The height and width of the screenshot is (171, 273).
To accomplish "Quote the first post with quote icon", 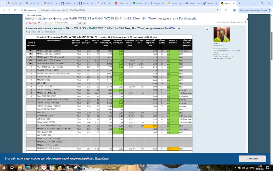I will (207, 29).
